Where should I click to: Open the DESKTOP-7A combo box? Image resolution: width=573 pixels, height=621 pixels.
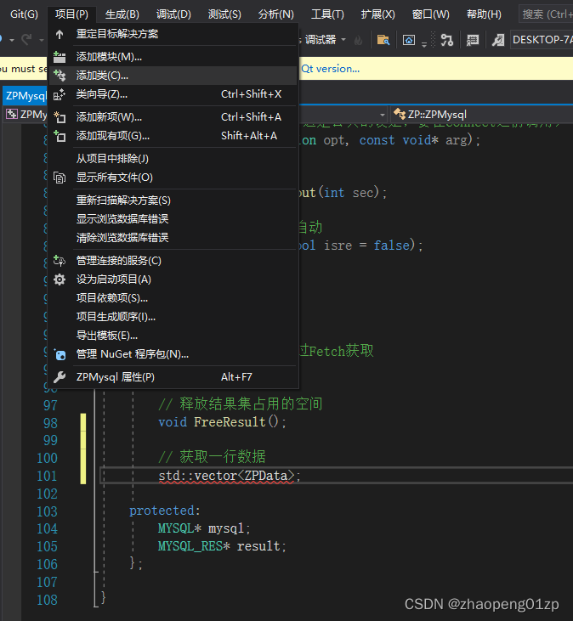[542, 40]
